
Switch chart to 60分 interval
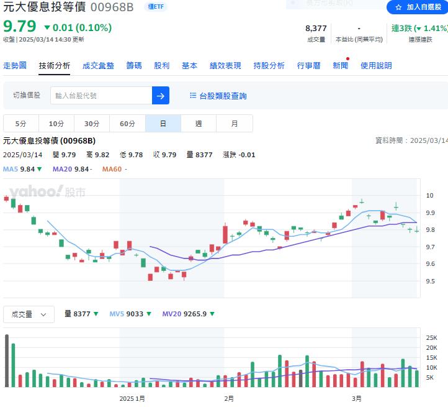click(127, 124)
